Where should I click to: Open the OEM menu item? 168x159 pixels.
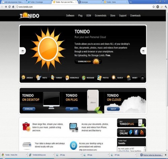pos(88,15)
